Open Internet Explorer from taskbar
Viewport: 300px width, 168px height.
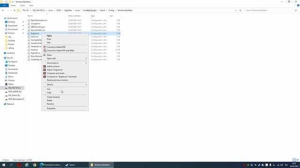click(x=27, y=165)
